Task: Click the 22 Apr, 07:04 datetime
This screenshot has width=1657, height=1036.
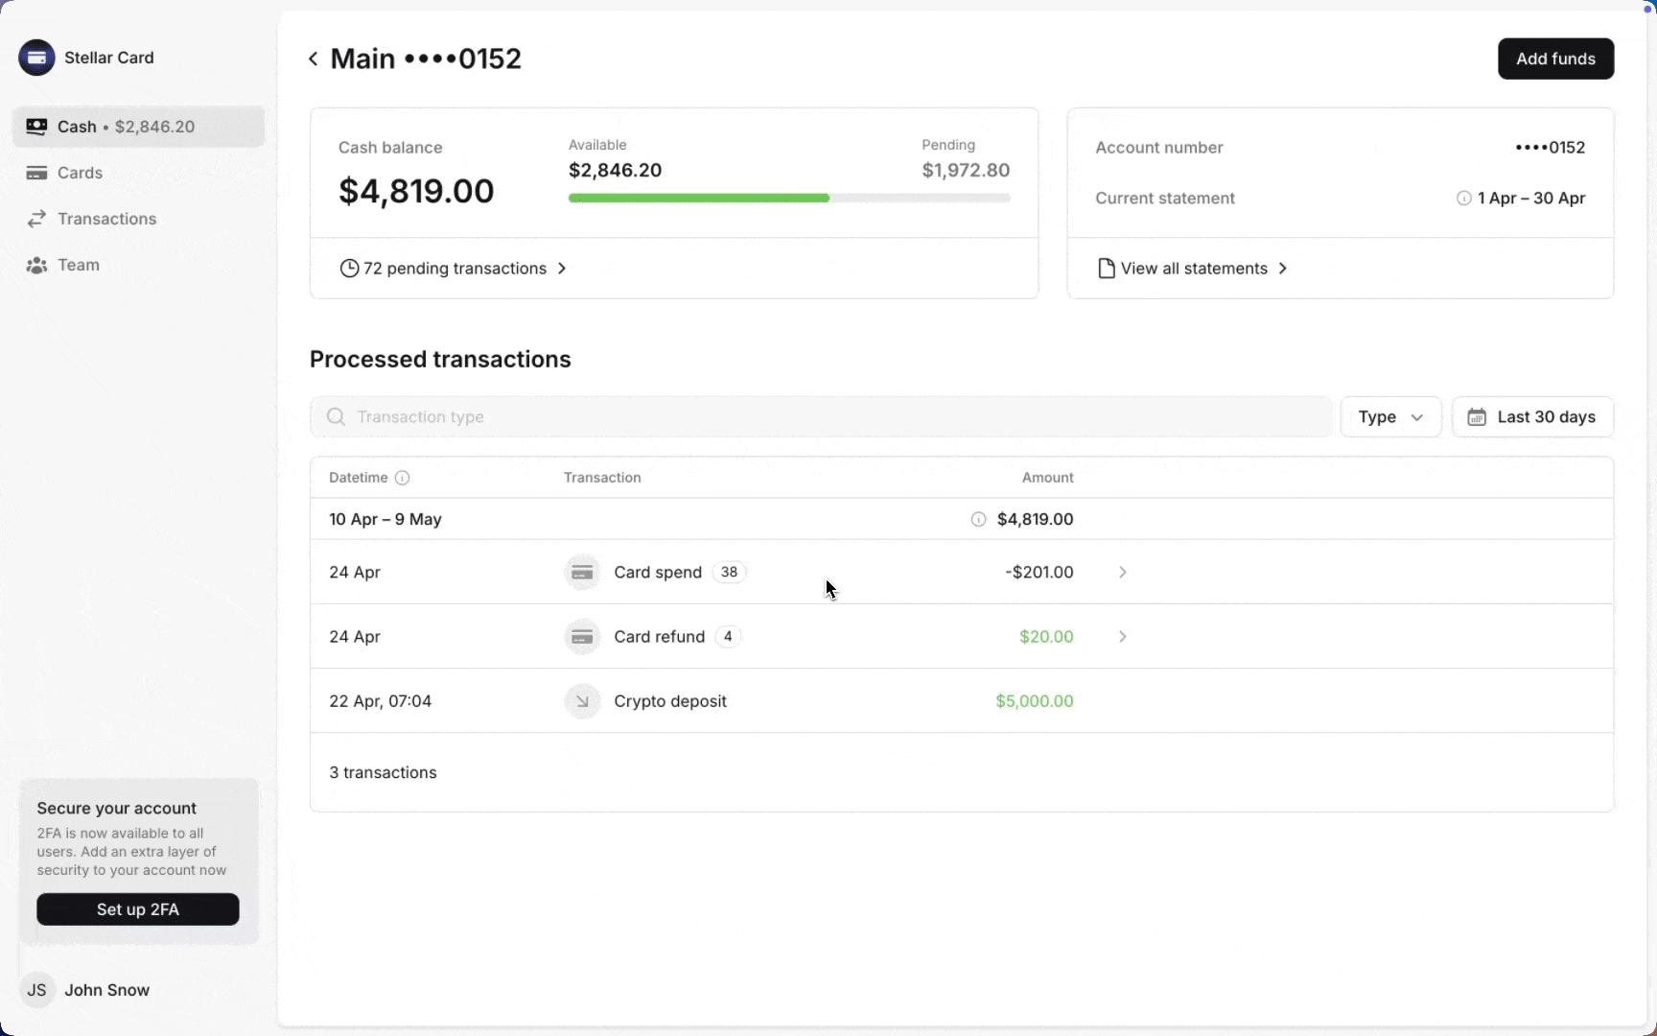Action: pyautogui.click(x=381, y=701)
